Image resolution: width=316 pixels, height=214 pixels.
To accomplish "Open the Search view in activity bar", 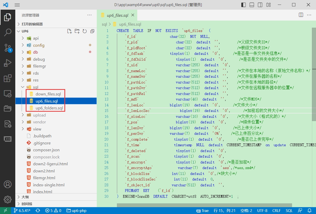I will pyautogui.click(x=8, y=32).
